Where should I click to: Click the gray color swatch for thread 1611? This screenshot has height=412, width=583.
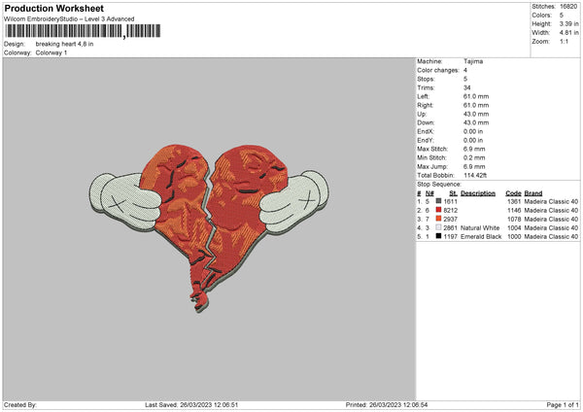point(438,201)
